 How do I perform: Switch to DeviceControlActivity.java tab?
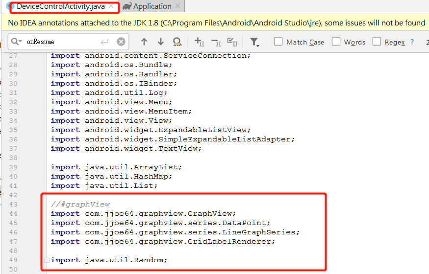pyautogui.click(x=61, y=6)
